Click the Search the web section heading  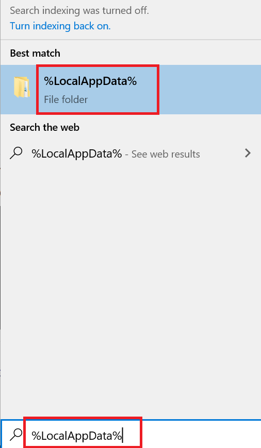[45, 127]
